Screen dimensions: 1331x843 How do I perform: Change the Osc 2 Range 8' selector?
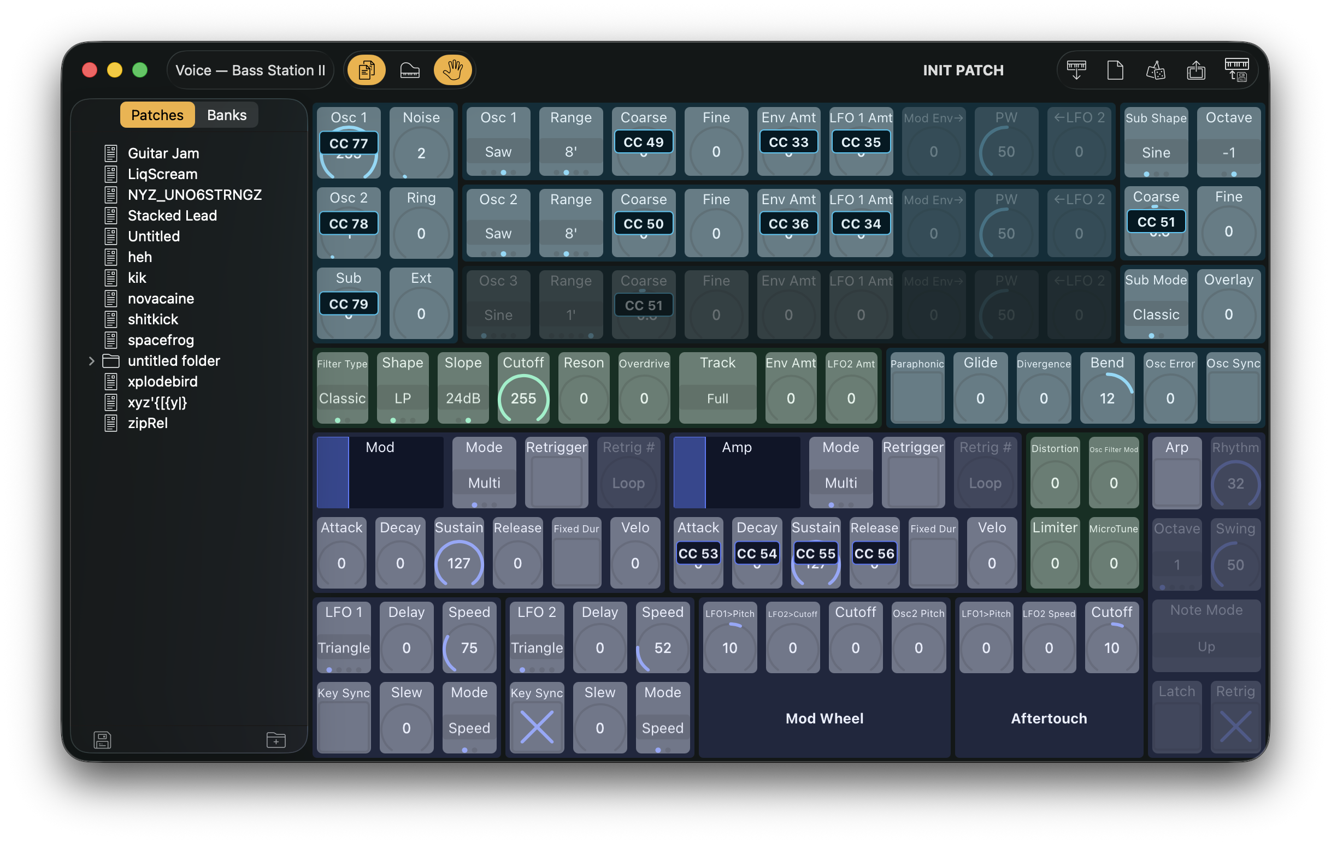click(x=570, y=234)
